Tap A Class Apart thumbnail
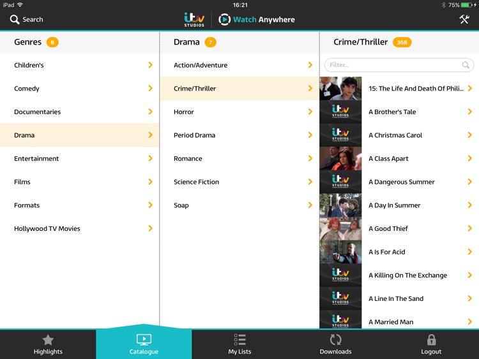479x359 pixels. pyautogui.click(x=340, y=158)
